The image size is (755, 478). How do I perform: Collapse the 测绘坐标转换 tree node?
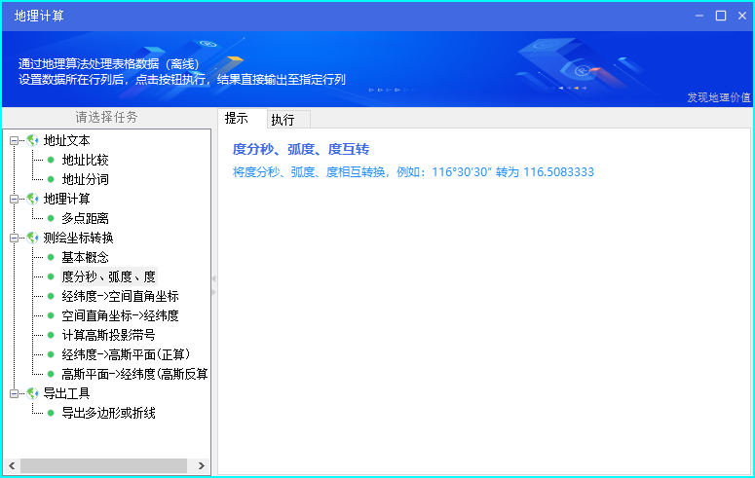point(14,238)
